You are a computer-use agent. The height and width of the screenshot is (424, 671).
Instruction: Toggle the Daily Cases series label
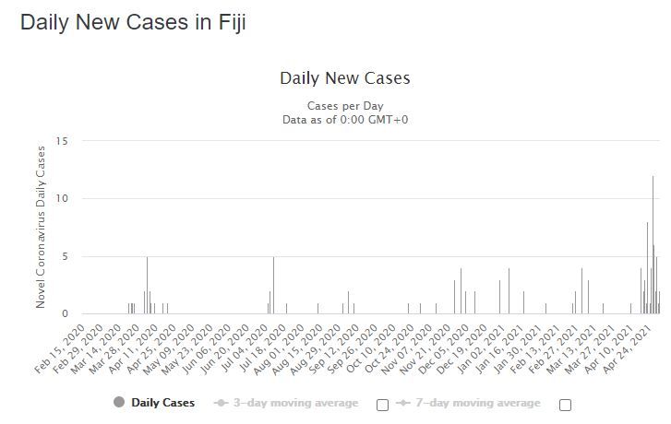click(162, 403)
